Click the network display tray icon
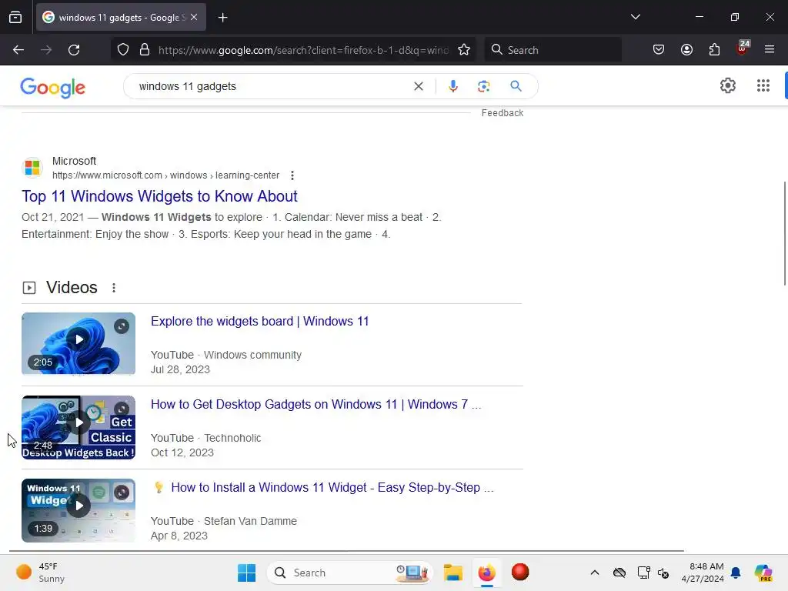The image size is (788, 591). 643,573
